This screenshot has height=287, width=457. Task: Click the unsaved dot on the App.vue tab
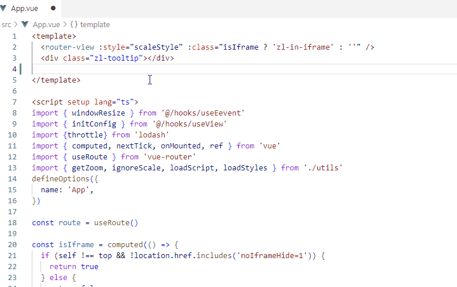pos(54,9)
